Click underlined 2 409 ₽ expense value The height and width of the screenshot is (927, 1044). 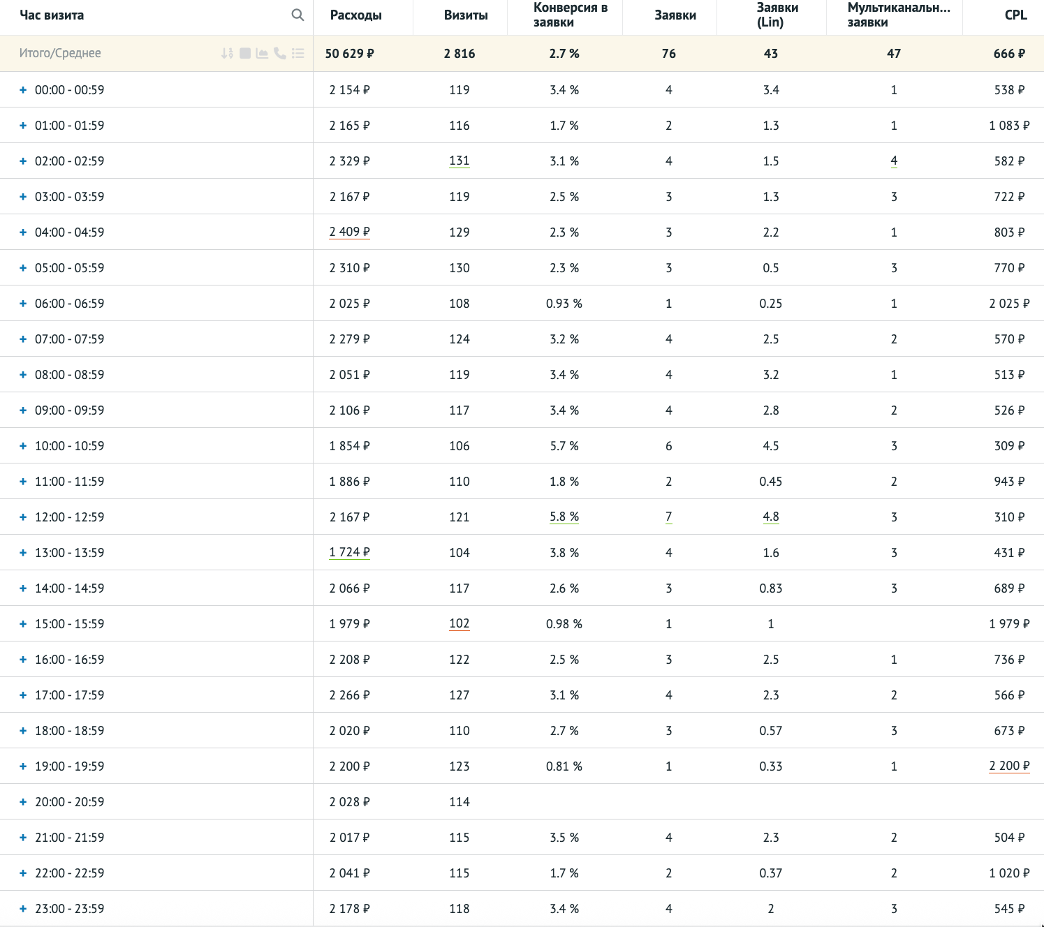coord(349,232)
